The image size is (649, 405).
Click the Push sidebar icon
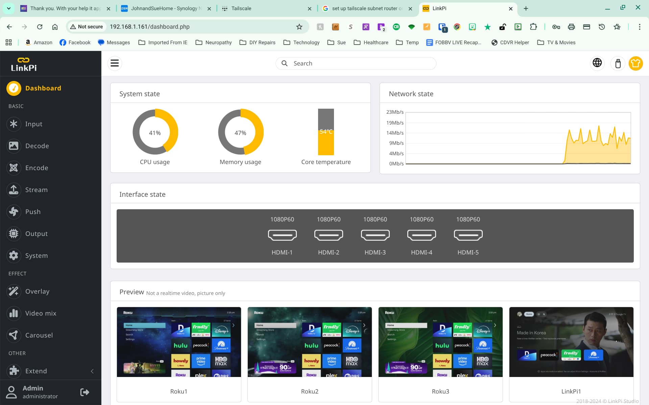coord(14,212)
